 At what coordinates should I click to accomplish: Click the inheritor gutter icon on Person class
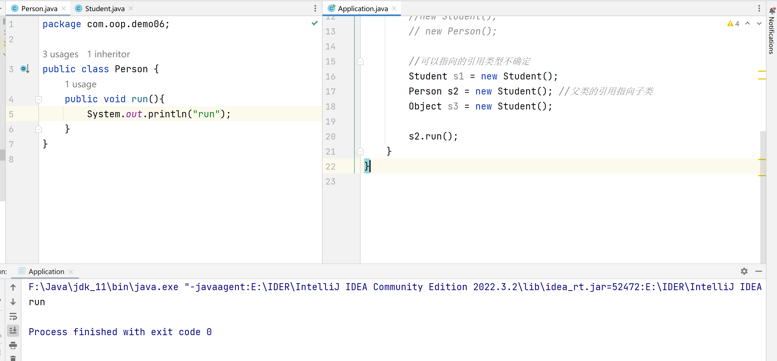[24, 69]
